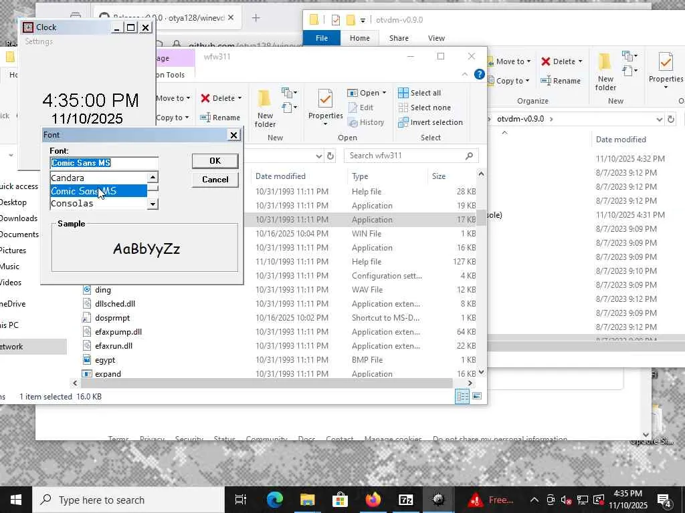Image resolution: width=685 pixels, height=513 pixels.
Task: Close the Font dialog
Action: [x=233, y=135]
